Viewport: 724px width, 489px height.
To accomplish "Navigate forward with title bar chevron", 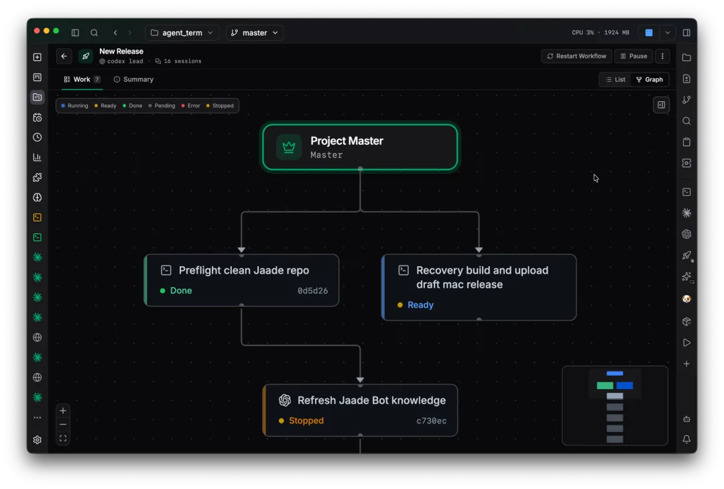I will pyautogui.click(x=130, y=33).
